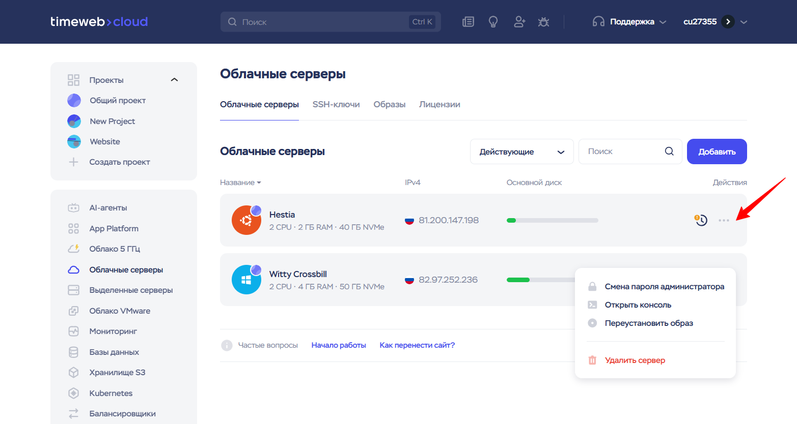Screen dimensions: 797x424
Task: Open the Hestia server name
Action: (282, 215)
